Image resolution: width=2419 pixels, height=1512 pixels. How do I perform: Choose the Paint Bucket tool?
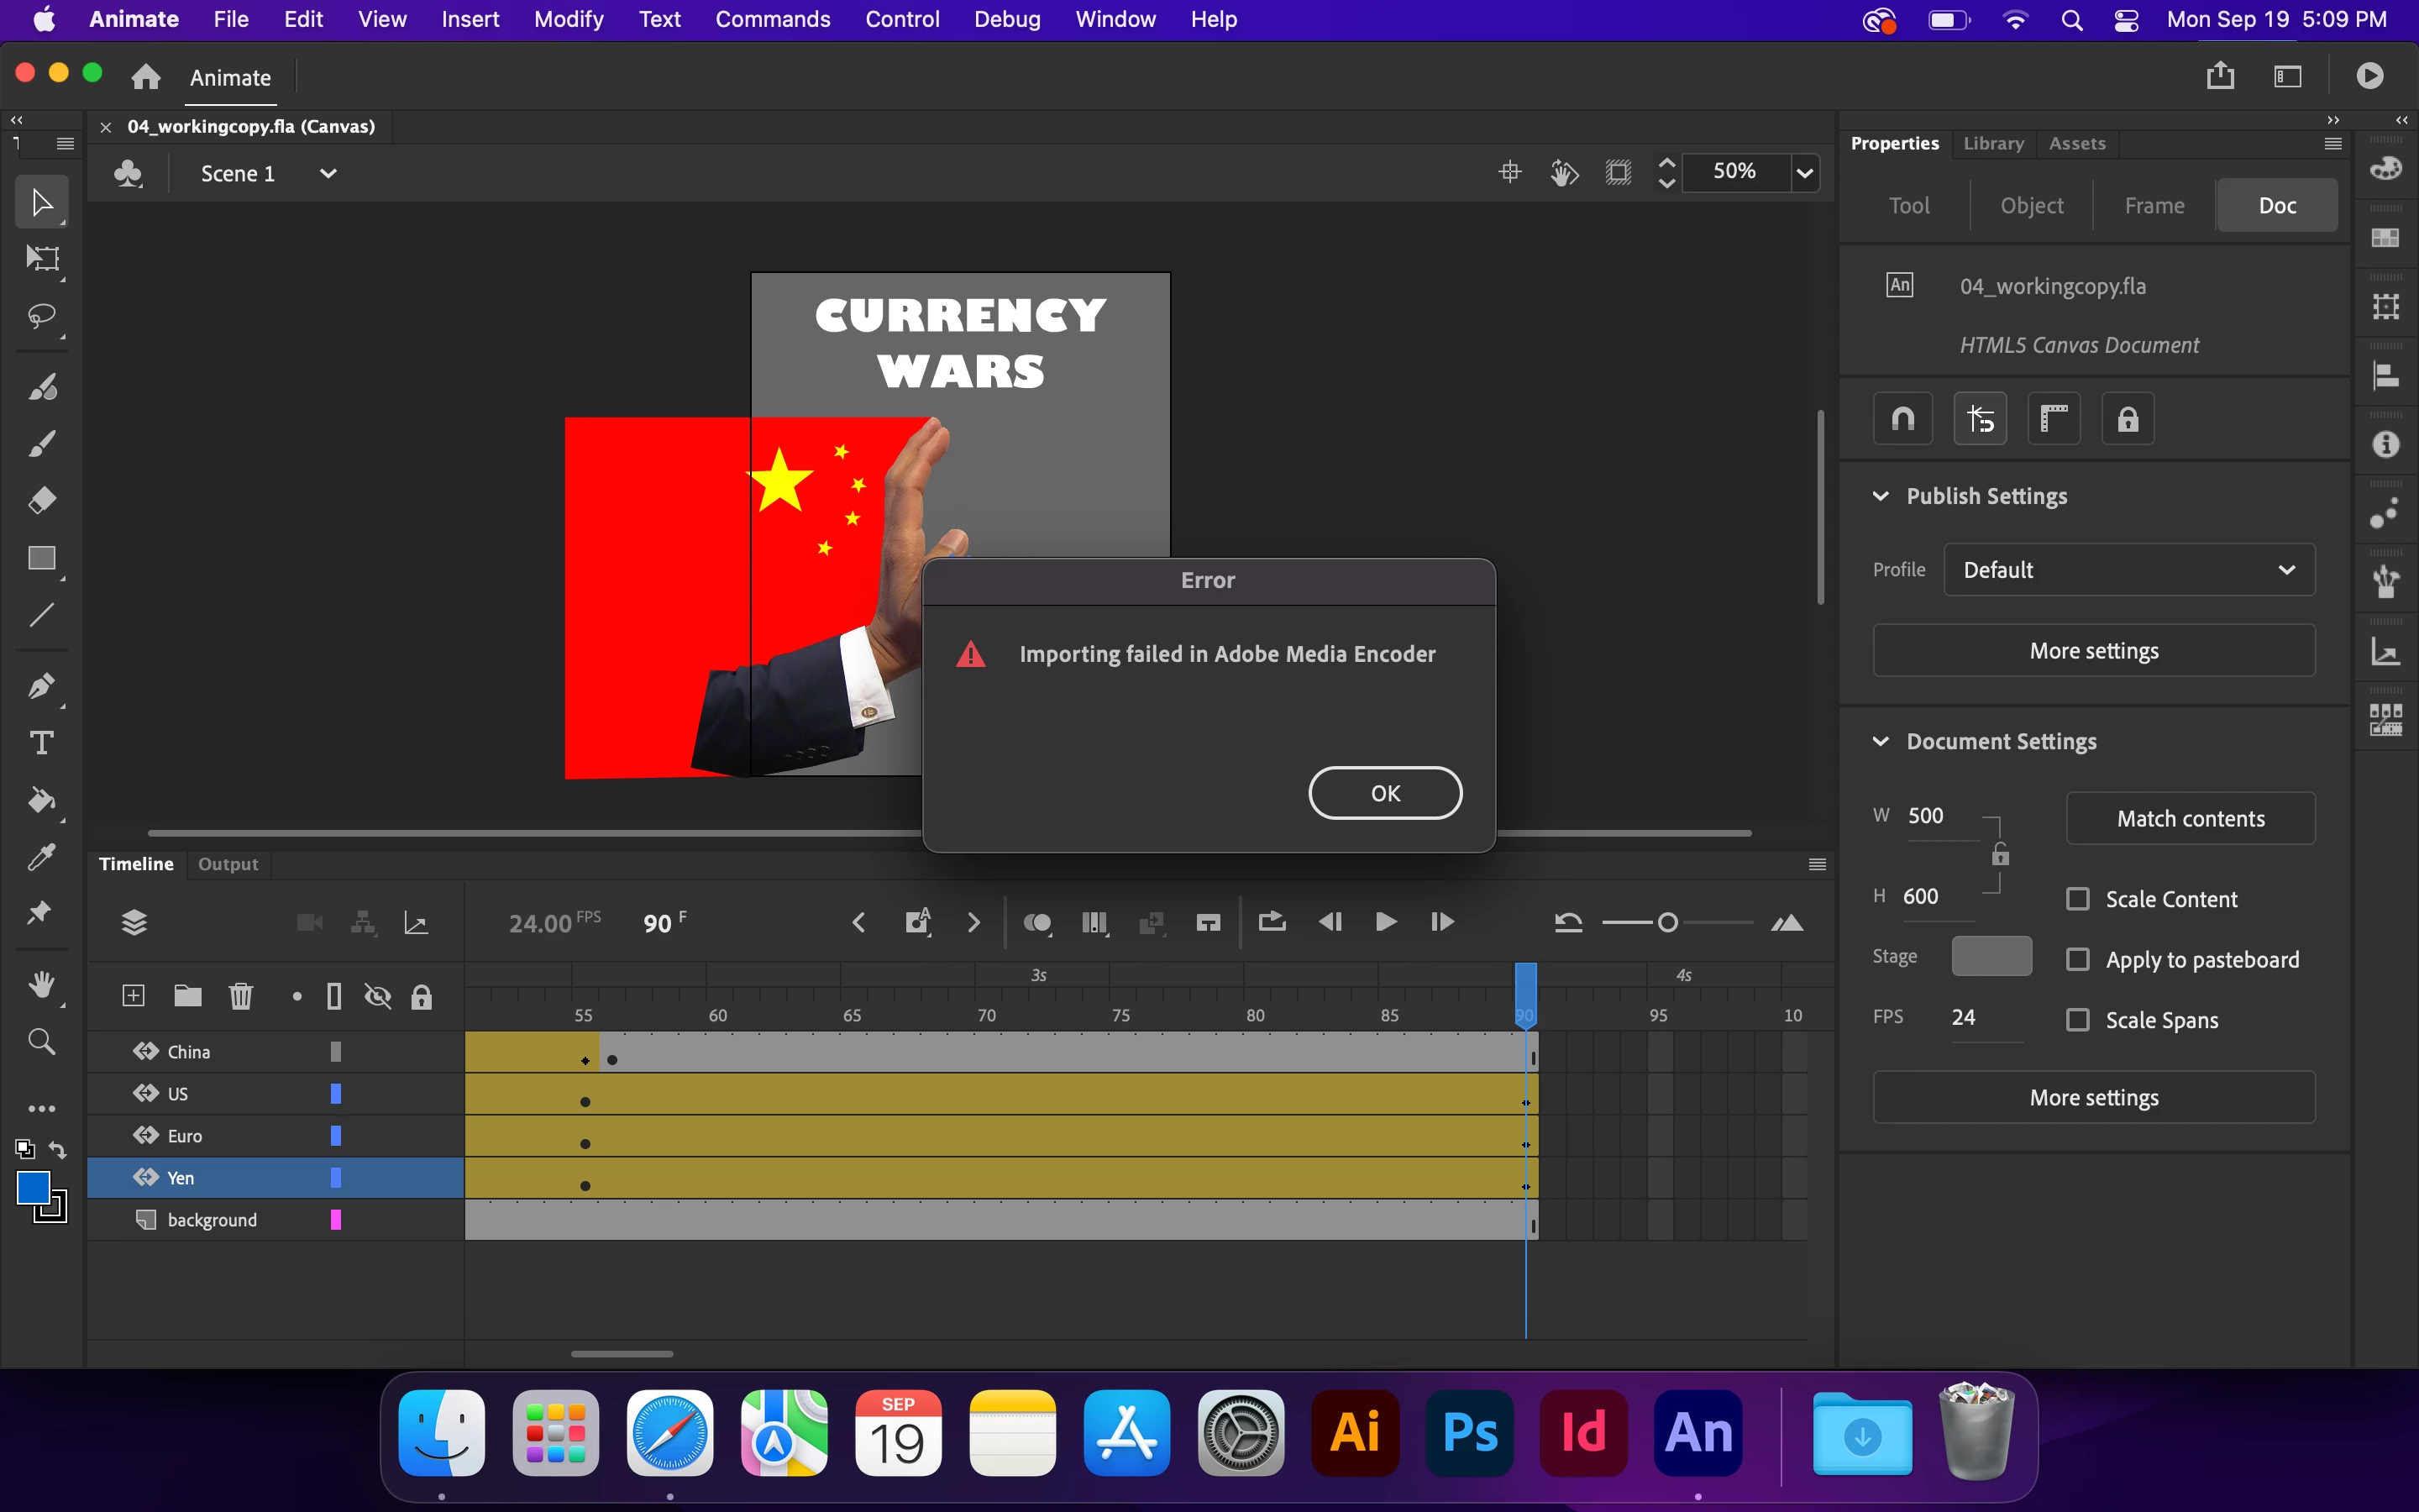42,800
